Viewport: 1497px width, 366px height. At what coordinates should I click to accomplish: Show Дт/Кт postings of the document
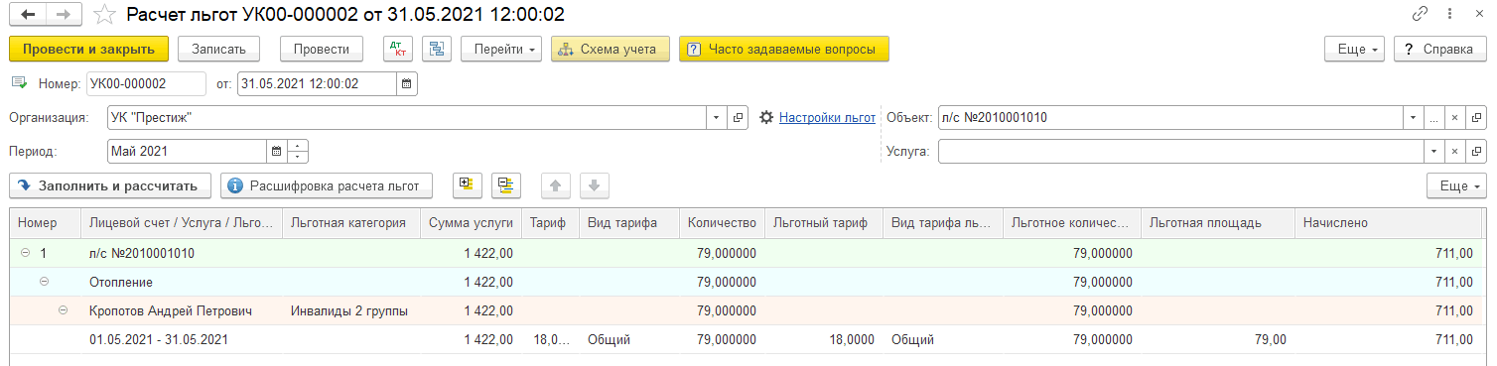pos(398,49)
